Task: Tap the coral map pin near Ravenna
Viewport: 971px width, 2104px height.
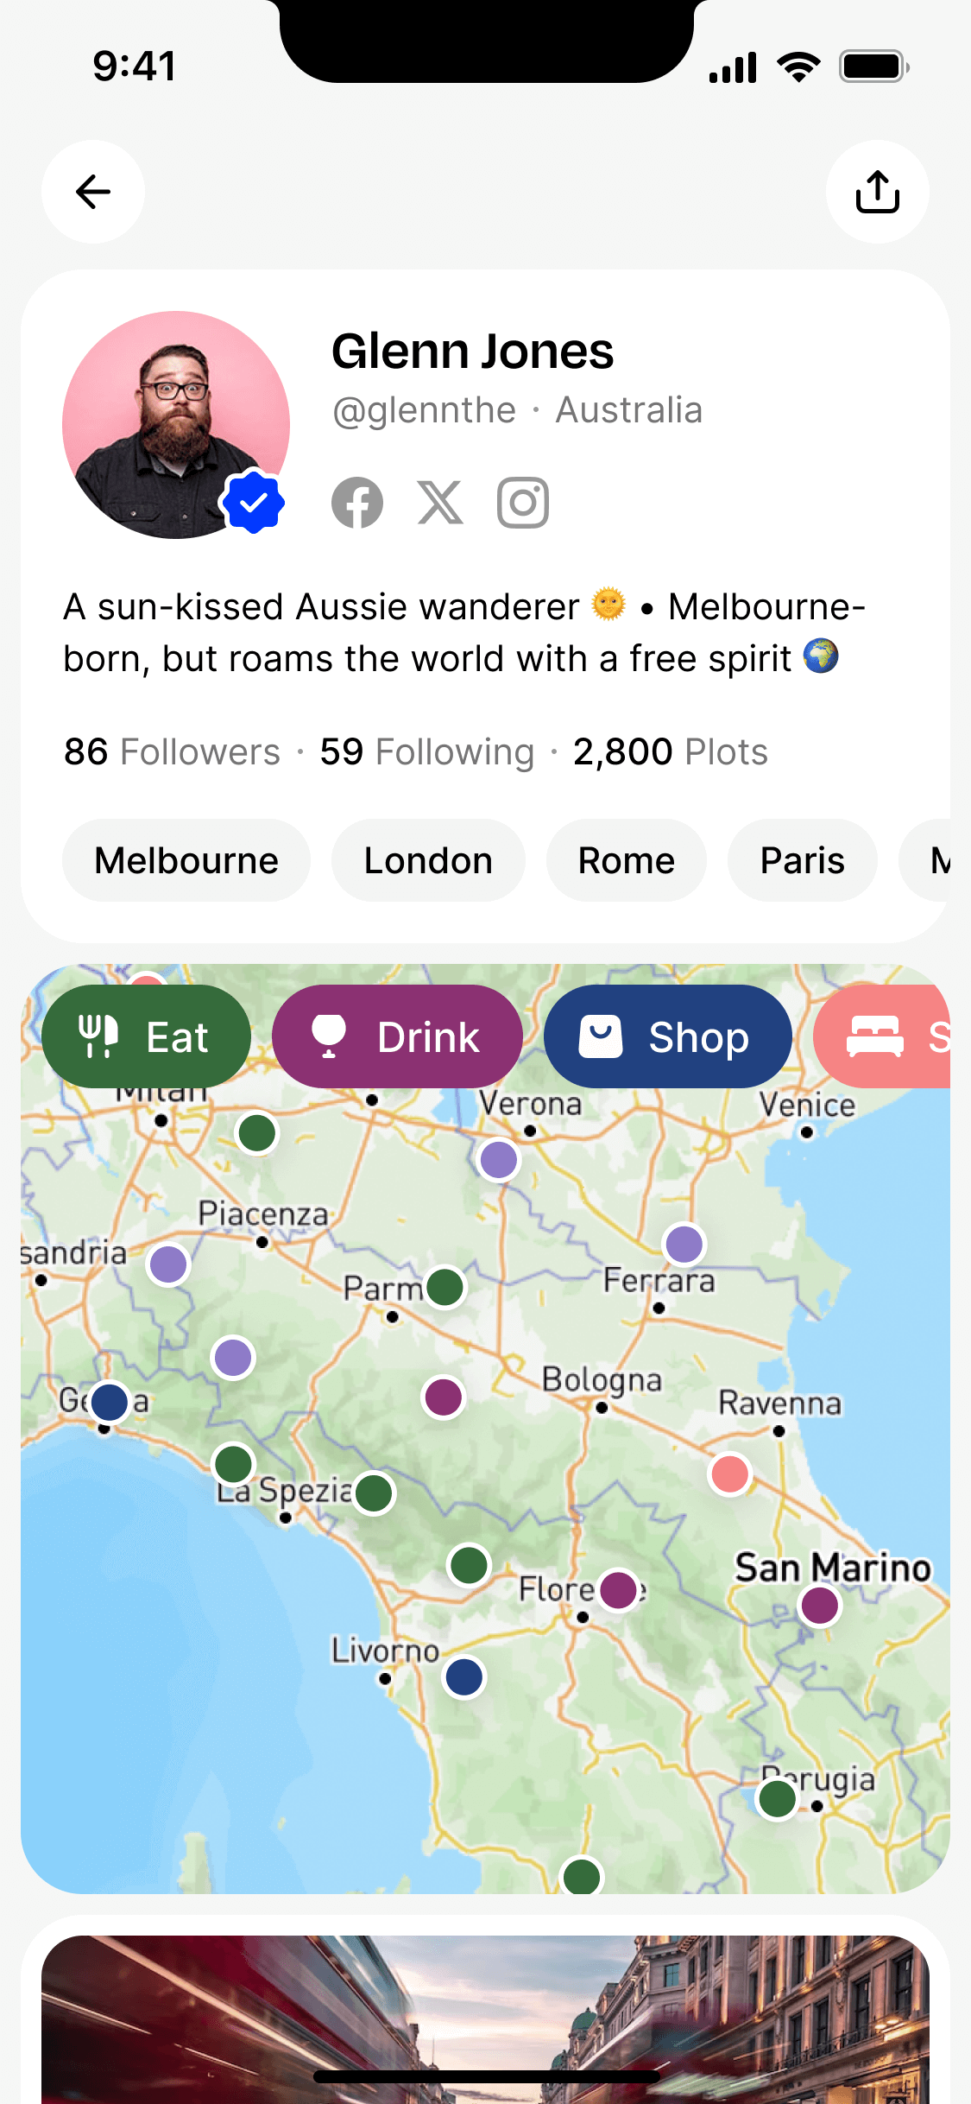Action: pyautogui.click(x=729, y=1473)
